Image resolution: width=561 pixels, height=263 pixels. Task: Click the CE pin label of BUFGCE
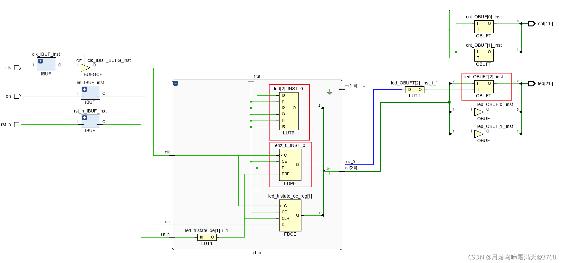pyautogui.click(x=79, y=61)
